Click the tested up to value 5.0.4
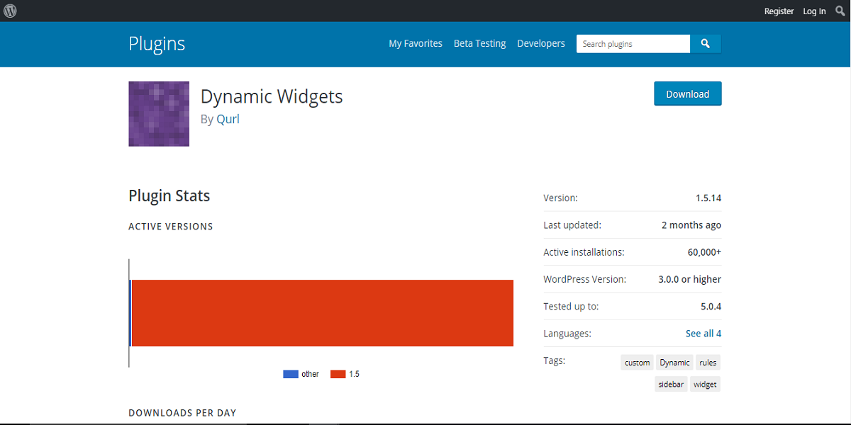Viewport: 851px width, 425px height. pos(711,307)
